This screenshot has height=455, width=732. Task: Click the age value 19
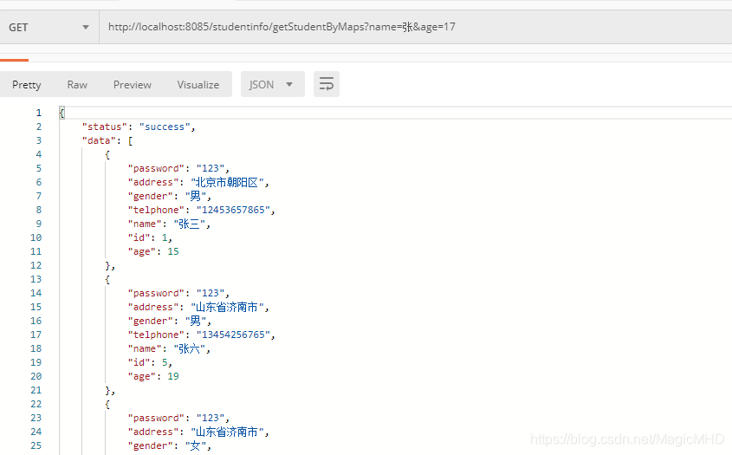[x=173, y=376]
